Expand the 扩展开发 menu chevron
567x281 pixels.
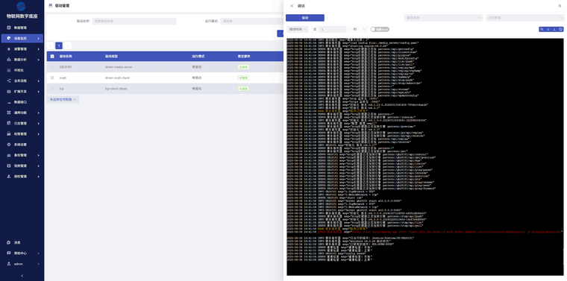coord(39,92)
